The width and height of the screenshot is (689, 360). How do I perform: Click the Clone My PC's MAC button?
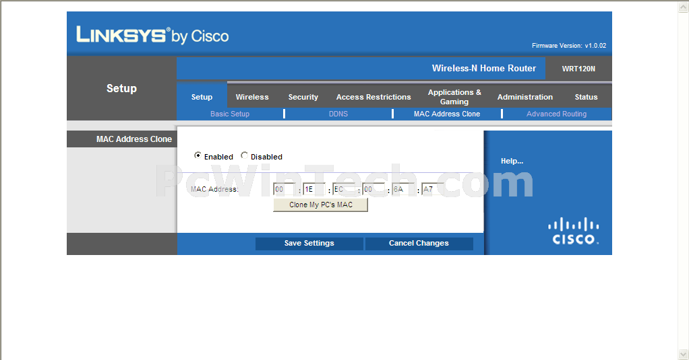coord(320,205)
